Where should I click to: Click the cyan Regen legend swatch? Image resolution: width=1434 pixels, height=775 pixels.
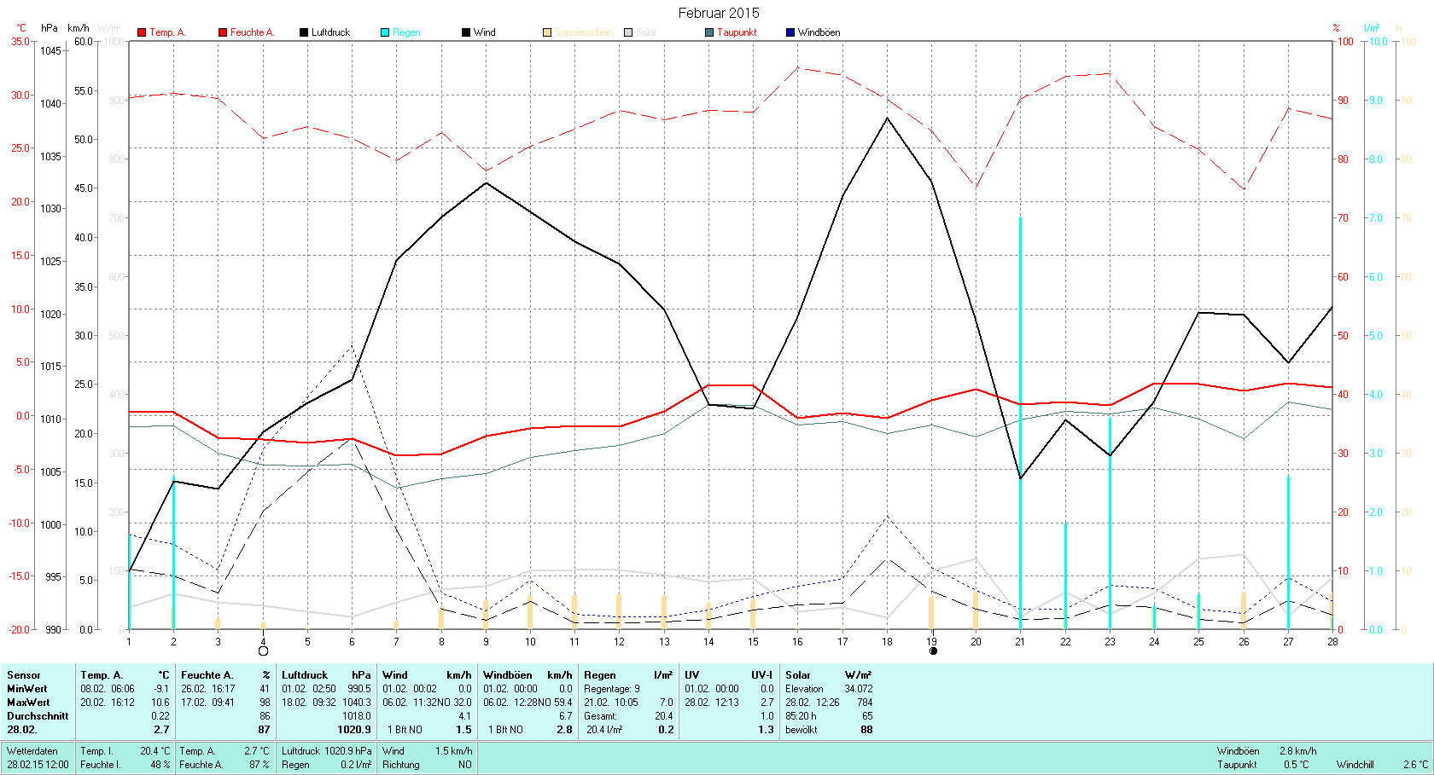click(x=385, y=32)
